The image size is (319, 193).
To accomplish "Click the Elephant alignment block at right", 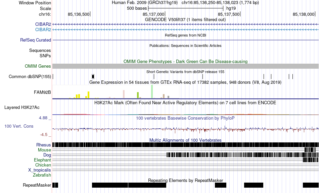I will [x=311, y=160].
